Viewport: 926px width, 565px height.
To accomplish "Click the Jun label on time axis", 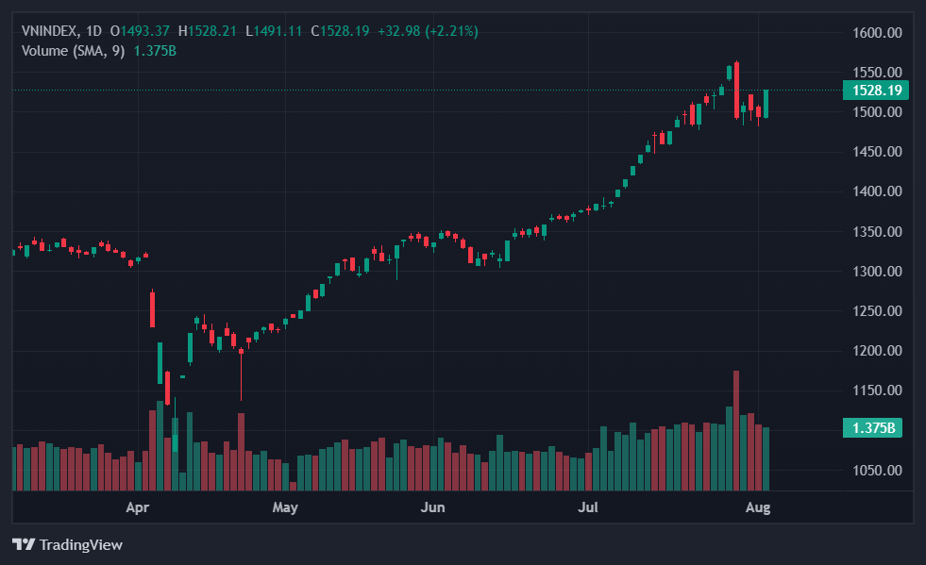I will (x=433, y=507).
